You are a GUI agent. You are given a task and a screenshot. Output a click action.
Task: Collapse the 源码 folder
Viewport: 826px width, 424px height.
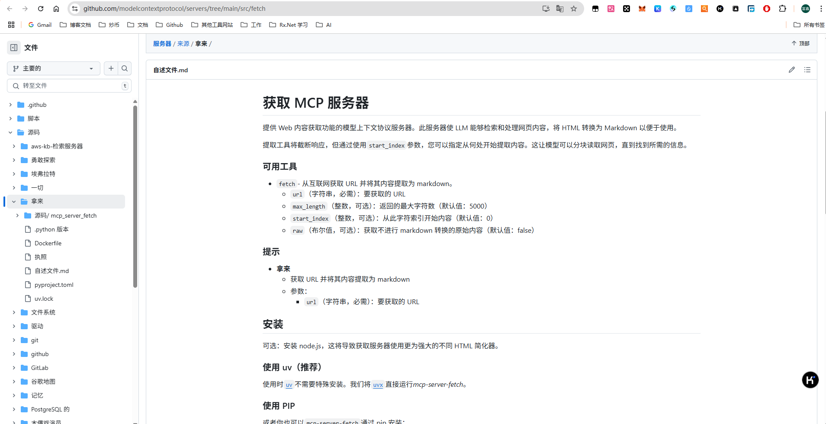[10, 132]
